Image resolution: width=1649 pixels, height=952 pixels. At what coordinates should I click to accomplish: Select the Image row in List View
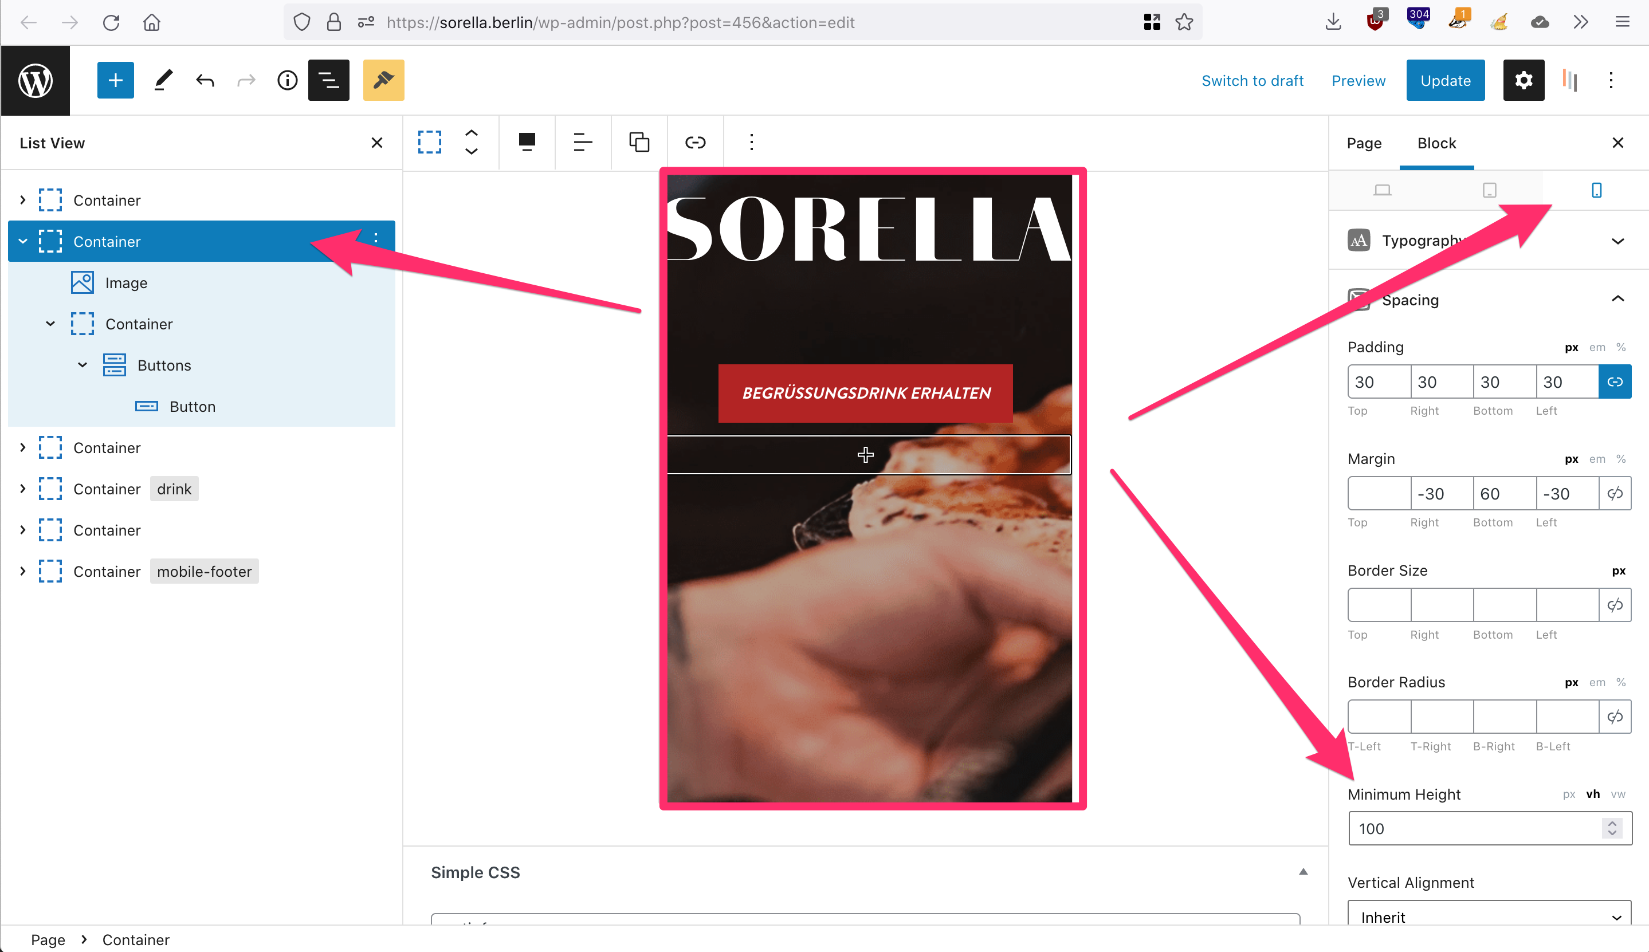pyautogui.click(x=201, y=282)
